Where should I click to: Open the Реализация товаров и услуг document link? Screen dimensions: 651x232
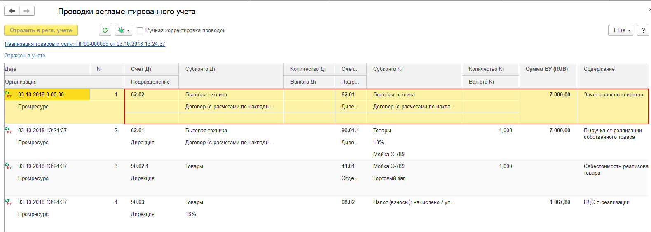[x=85, y=44]
